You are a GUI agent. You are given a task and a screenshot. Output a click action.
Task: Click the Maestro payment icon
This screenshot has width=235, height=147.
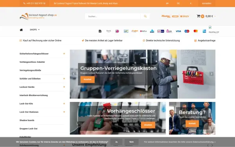tap(187, 31)
